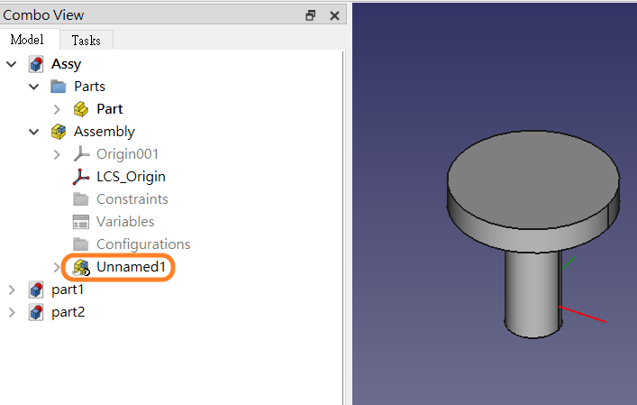Click the cylindrical shaft in 3D view
Viewport: 637px width, 405px height.
533,293
